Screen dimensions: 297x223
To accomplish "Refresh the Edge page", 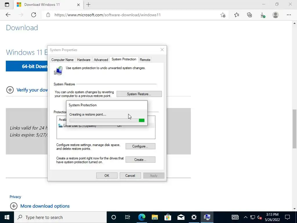I will (x=34, y=15).
